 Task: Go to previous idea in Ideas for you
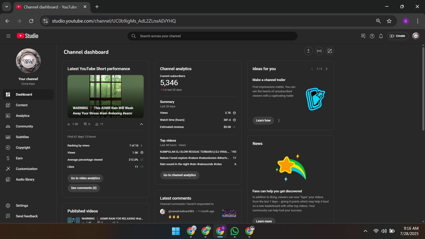tap(312, 69)
